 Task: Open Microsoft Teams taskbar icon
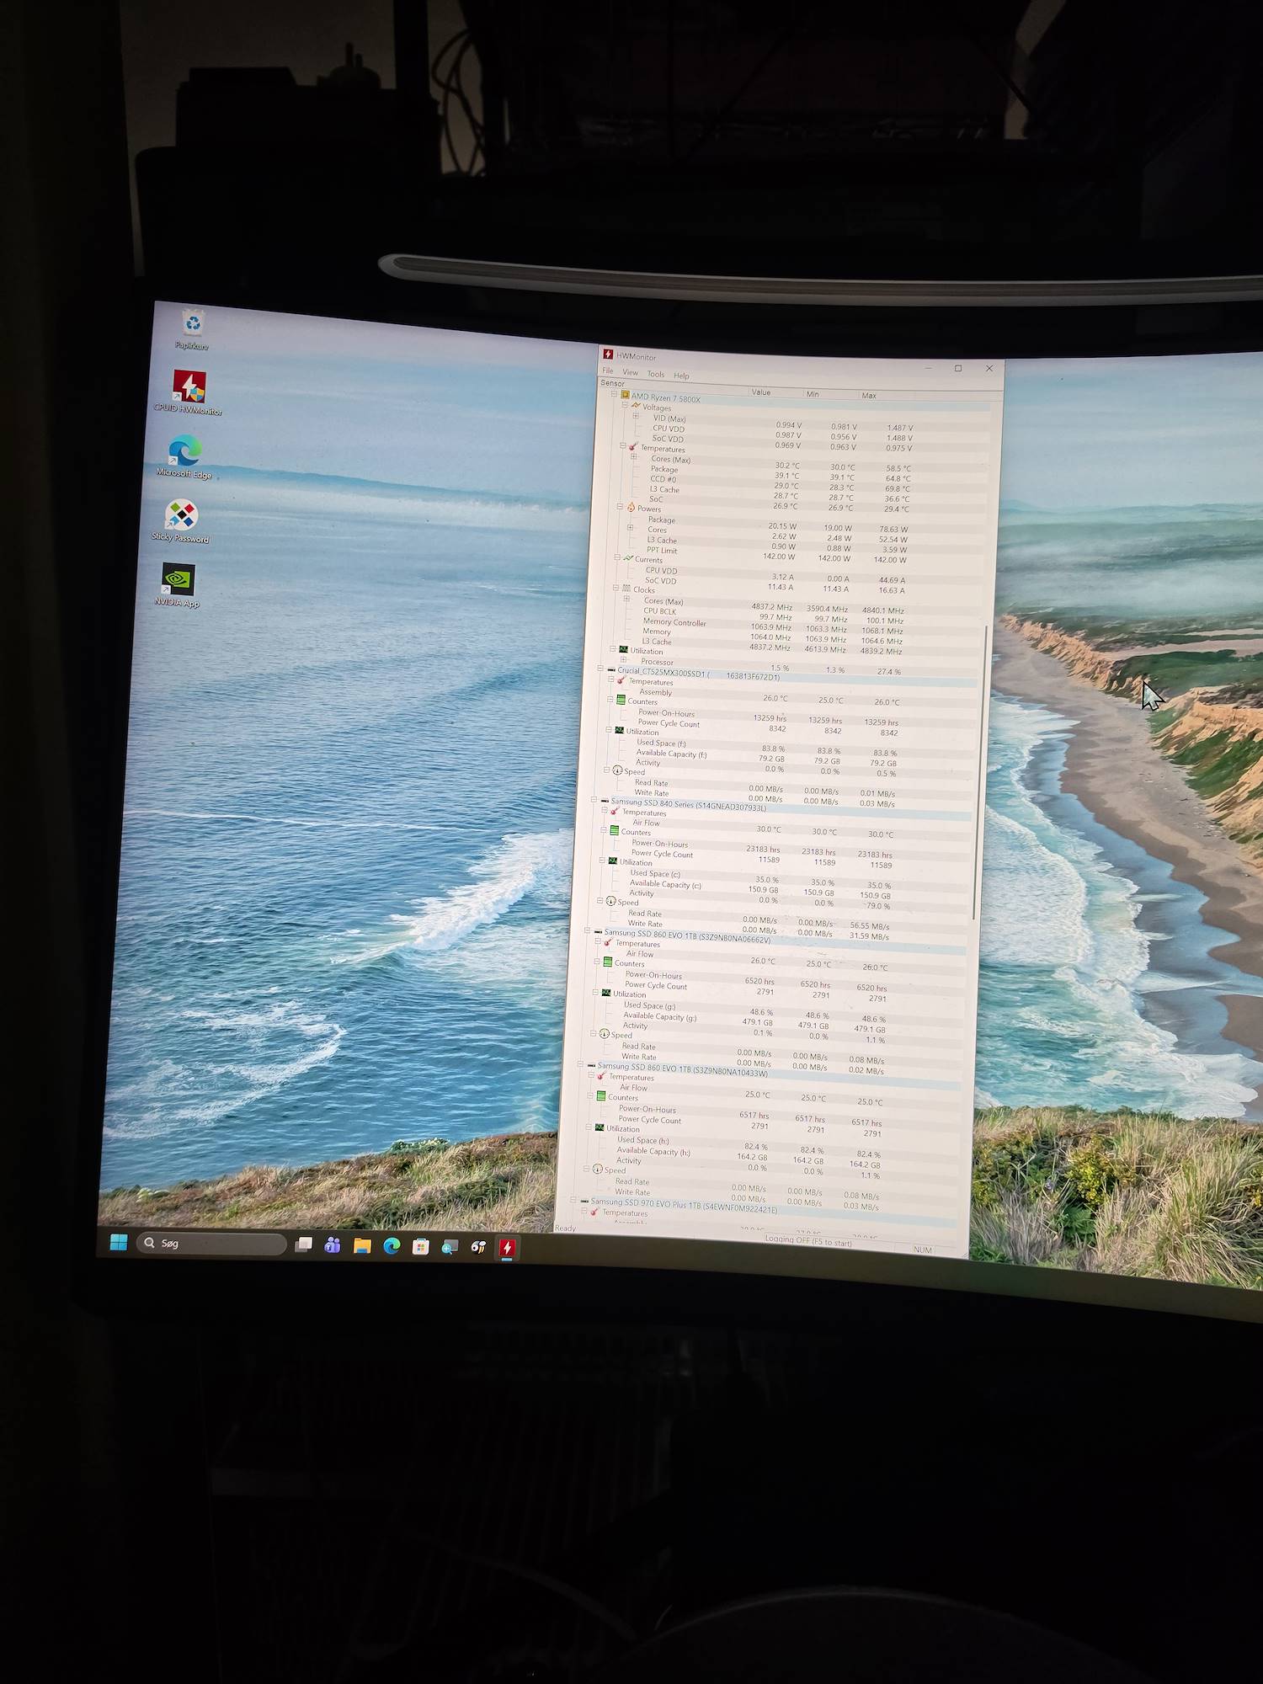333,1245
